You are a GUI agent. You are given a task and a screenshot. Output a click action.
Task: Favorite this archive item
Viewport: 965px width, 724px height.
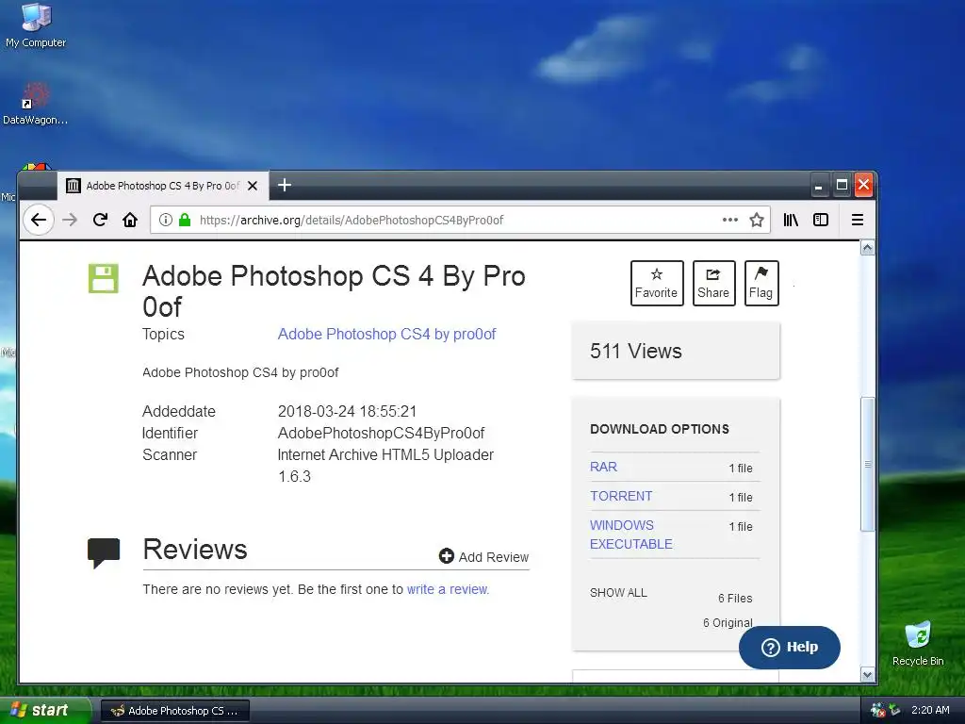pos(657,283)
